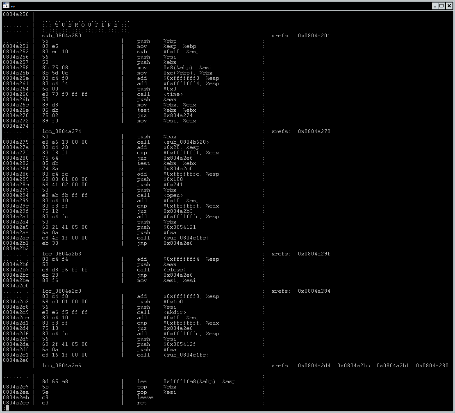Follow the xref 0x0804a201

[314, 36]
